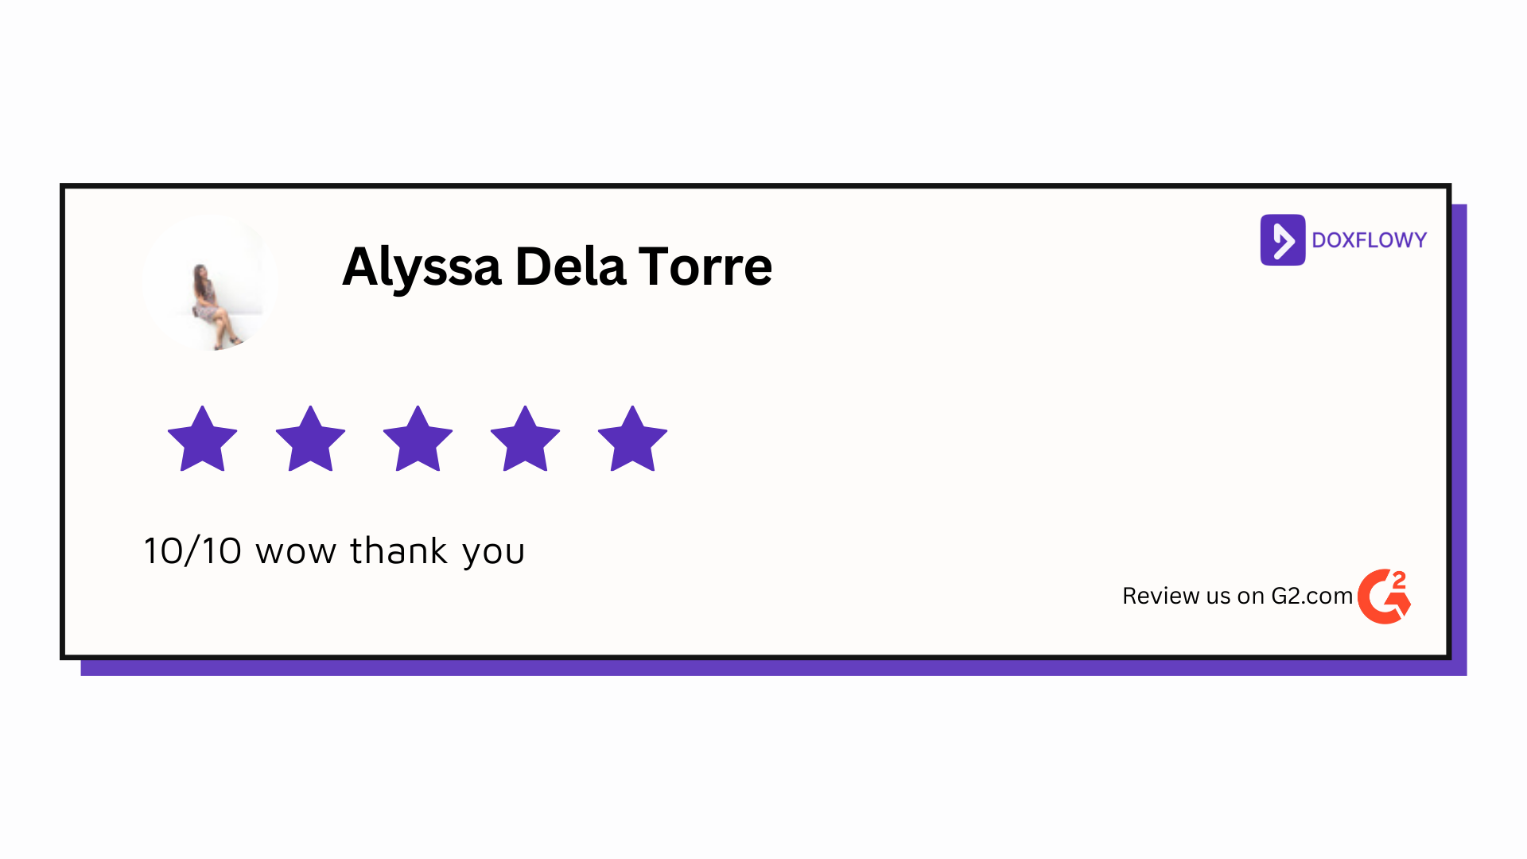Viewport: 1527px width, 859px height.
Task: Click the Doxflowy purple arrow logo icon
Action: (1282, 239)
